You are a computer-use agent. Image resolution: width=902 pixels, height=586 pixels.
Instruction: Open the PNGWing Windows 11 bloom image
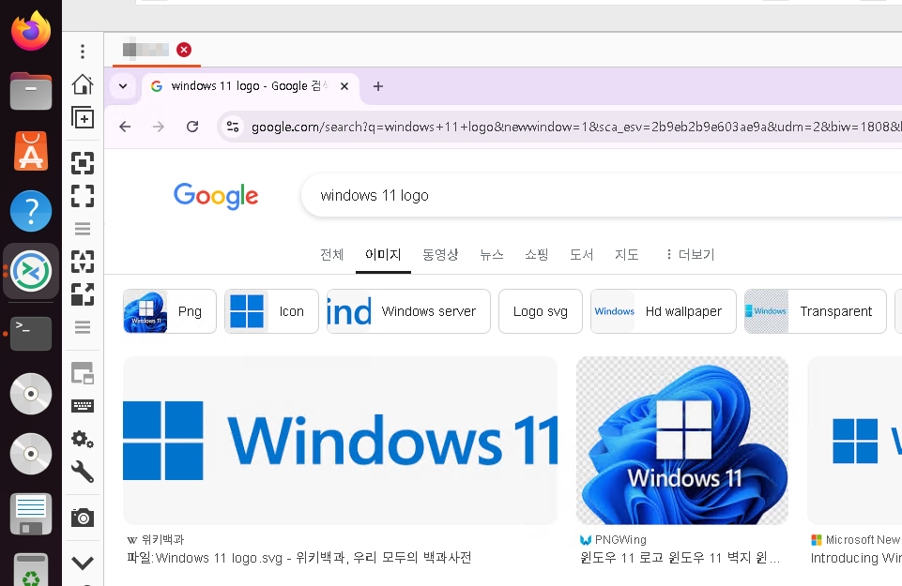682,440
